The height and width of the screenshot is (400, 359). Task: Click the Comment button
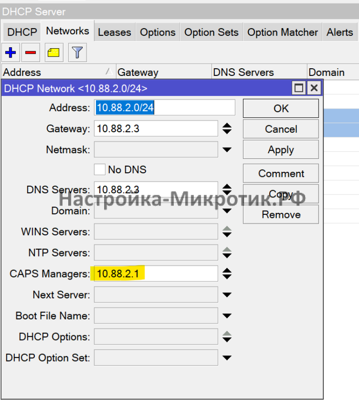coord(281,173)
